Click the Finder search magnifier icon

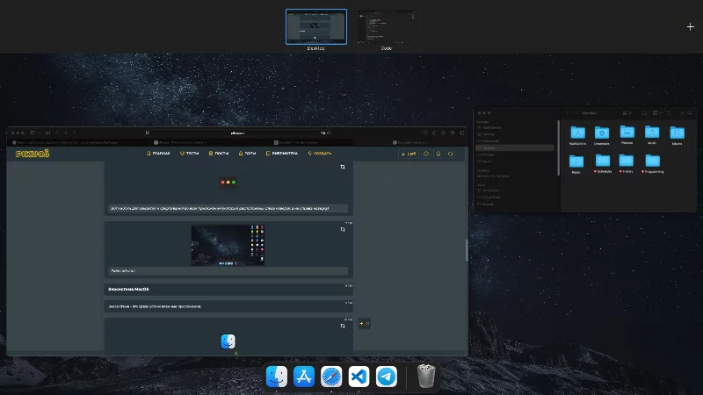coord(690,113)
